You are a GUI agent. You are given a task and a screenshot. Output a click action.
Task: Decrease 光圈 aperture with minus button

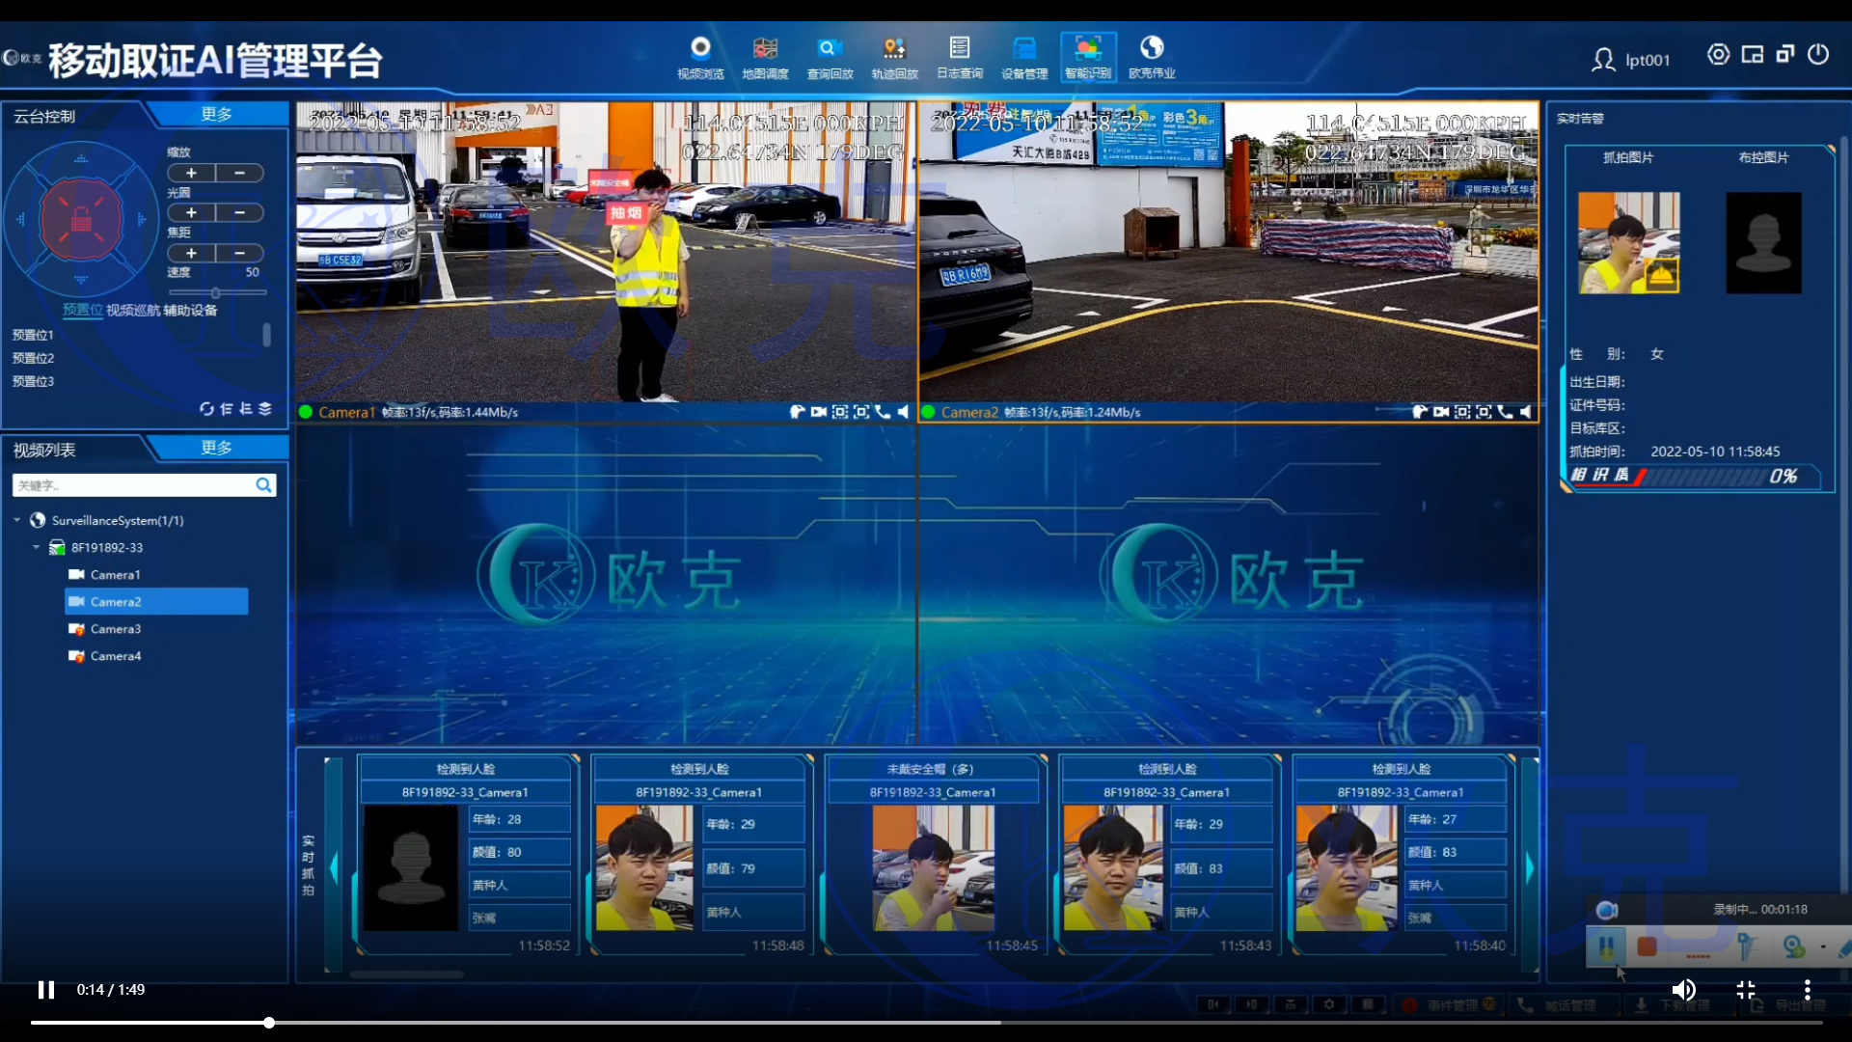pos(239,213)
